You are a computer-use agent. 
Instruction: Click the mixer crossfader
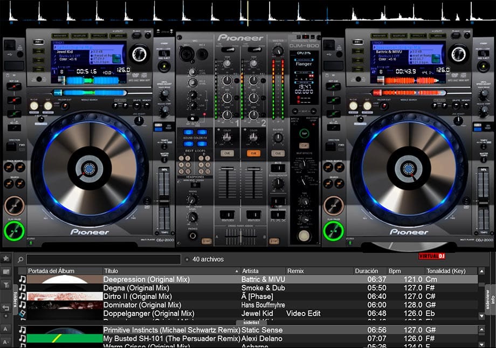(x=240, y=236)
